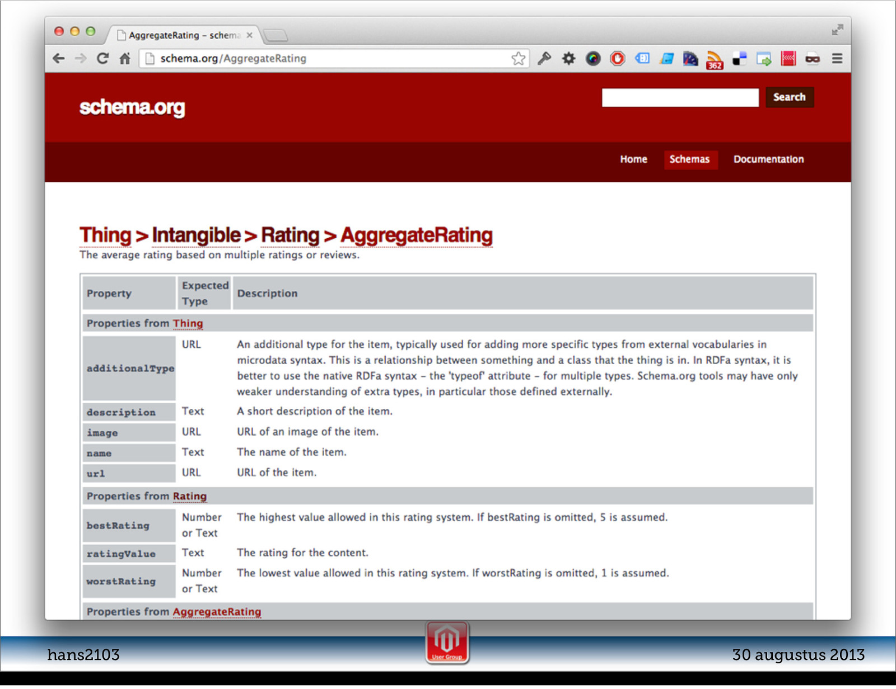
Task: Click the Delicious bookmarks extension icon
Action: point(739,58)
